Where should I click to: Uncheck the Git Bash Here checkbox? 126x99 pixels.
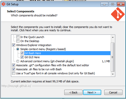tap(22, 53)
